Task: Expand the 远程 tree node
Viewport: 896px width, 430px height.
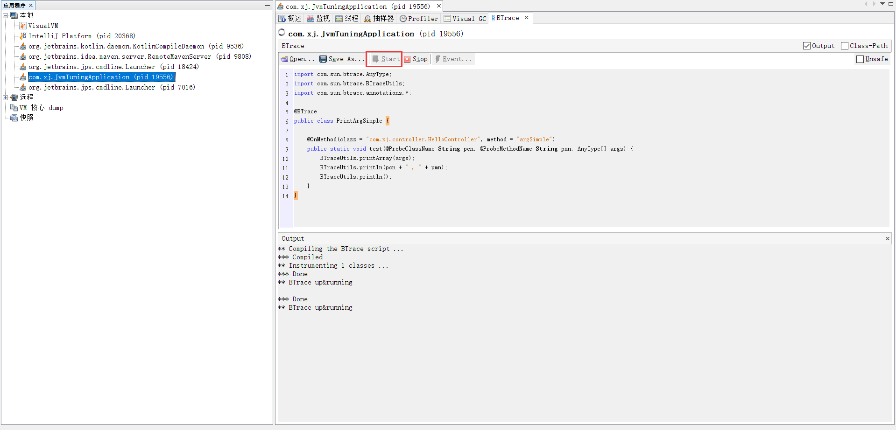Action: click(6, 97)
